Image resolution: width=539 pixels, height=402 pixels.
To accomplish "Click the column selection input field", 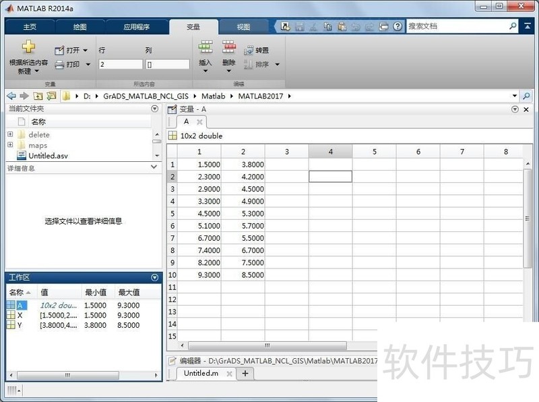I will [167, 64].
